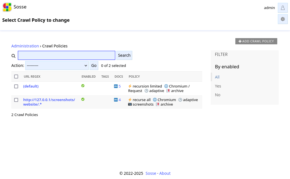Screen dimensions: 290x179
Task: Open the admin user profile icon
Action: tap(283, 8)
